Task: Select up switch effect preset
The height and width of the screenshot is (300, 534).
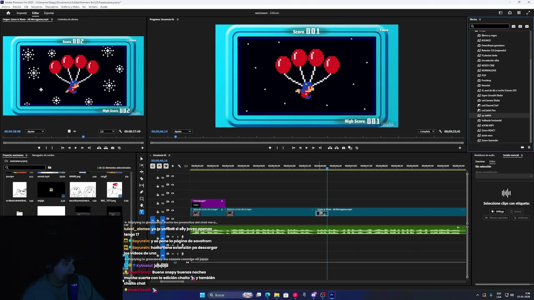Action: tap(486, 115)
